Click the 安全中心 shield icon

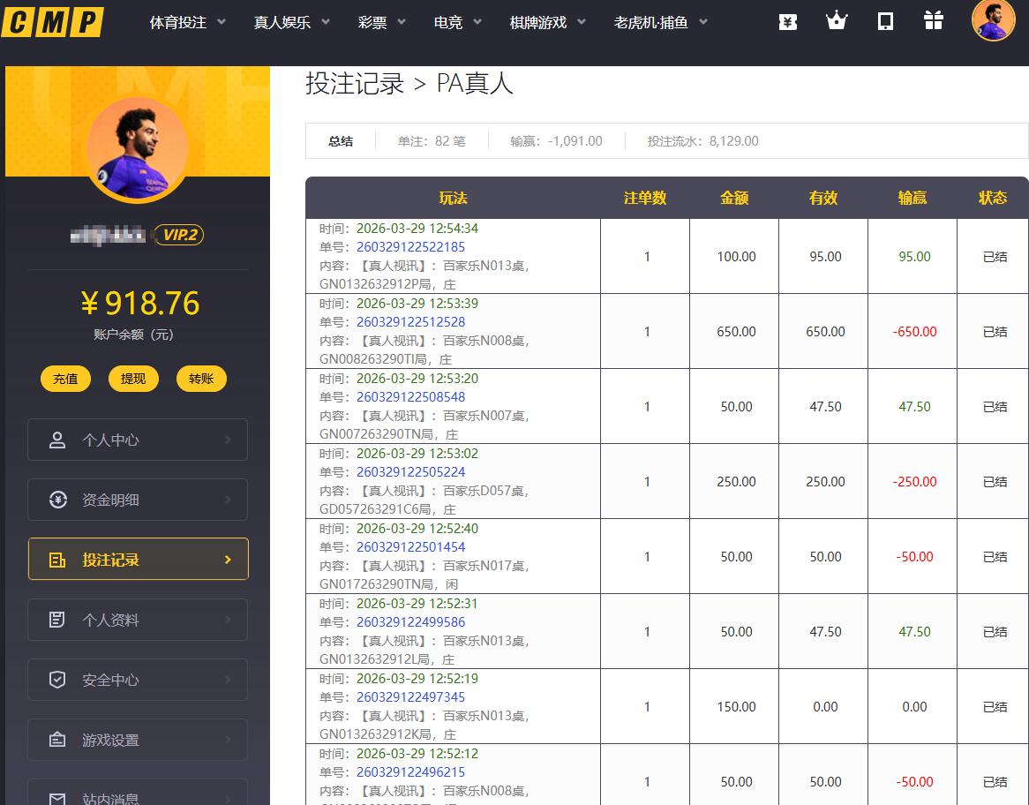pyautogui.click(x=57, y=680)
